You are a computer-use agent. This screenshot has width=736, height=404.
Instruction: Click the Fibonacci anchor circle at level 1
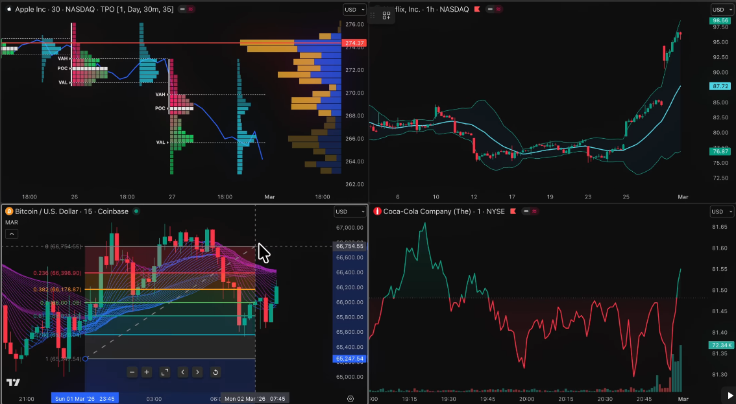click(85, 359)
